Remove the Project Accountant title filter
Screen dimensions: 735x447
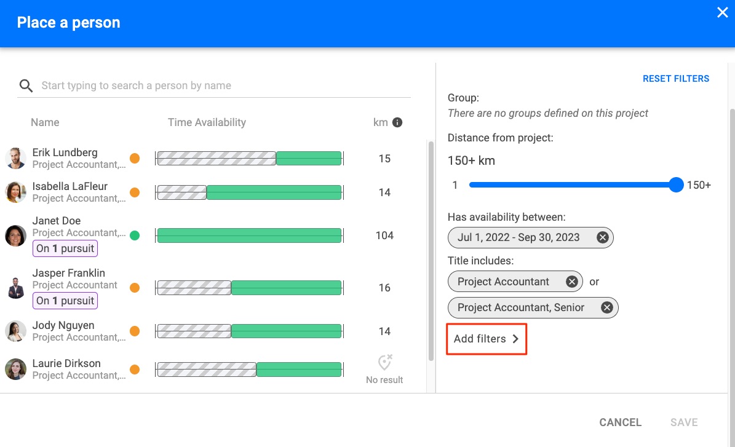[571, 282]
